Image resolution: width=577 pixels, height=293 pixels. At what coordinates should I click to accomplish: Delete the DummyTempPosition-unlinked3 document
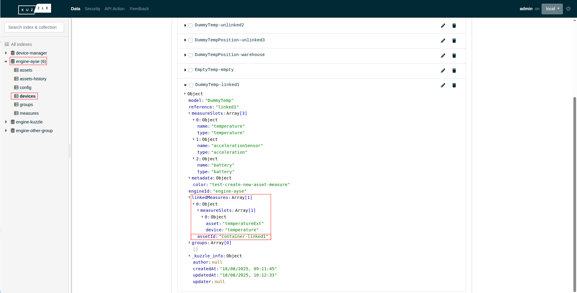click(x=454, y=41)
